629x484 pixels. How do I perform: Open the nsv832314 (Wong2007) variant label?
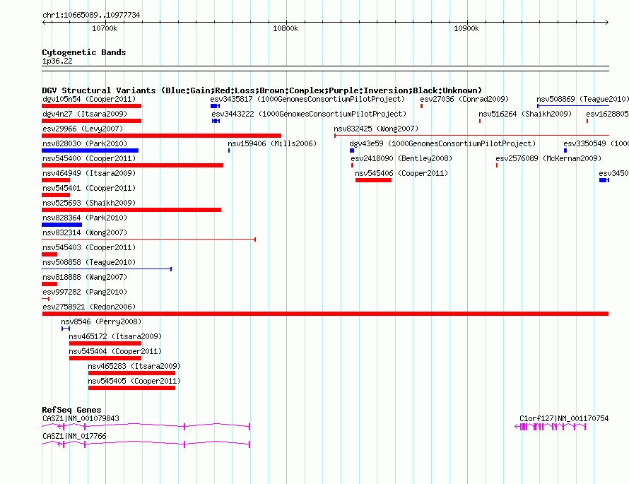85,232
